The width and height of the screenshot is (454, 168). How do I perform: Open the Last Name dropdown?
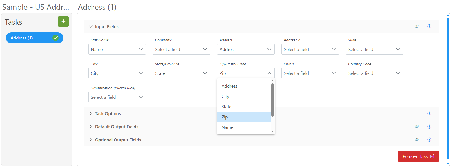point(117,49)
